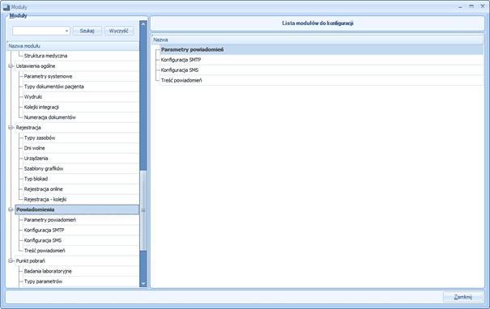Select the highlighted Powiadomienia tree item

[77, 210]
